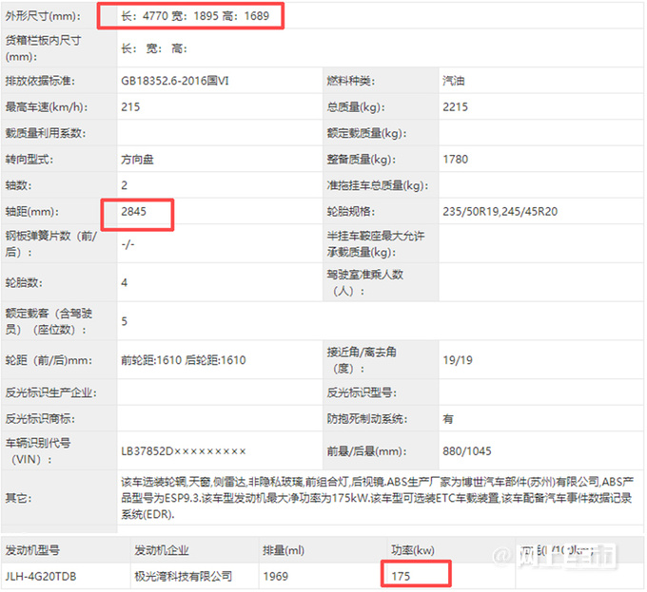Click the remarks paragraph starting 该车选装轮辋
This screenshot has width=647, height=592.
tap(377, 498)
